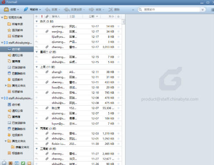Click the Reply All double-arrow icon
The image size is (214, 165).
click(x=67, y=10)
